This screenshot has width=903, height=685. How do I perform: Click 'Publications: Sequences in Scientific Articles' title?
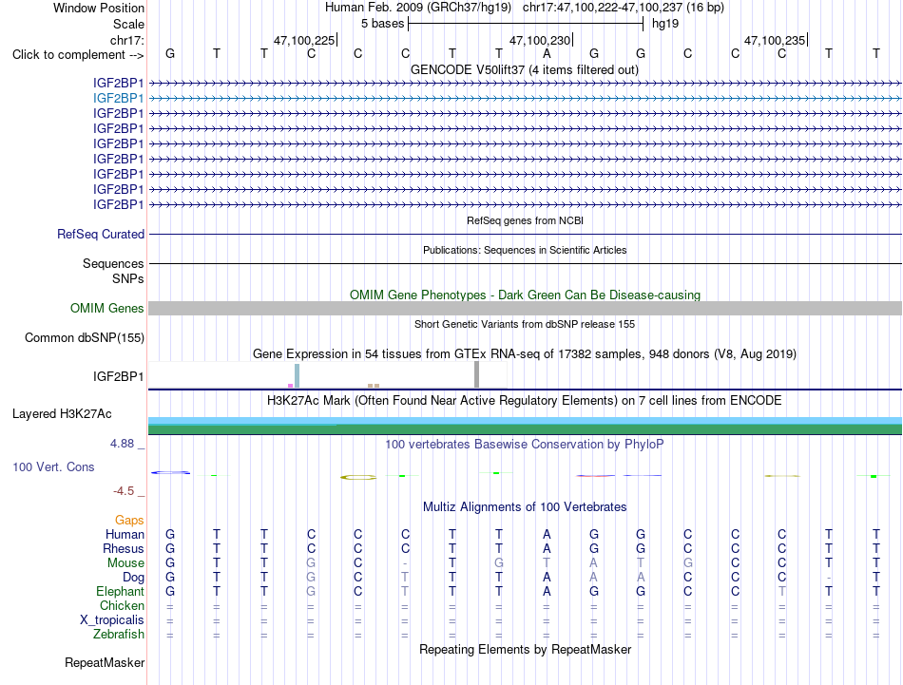pos(525,250)
